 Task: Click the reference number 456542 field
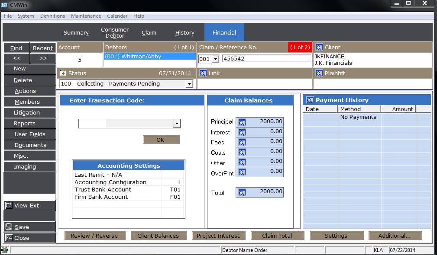point(266,59)
